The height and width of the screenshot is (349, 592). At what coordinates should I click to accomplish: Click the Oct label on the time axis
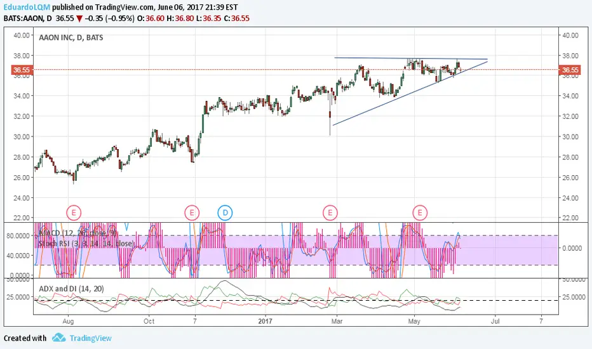pyautogui.click(x=149, y=321)
